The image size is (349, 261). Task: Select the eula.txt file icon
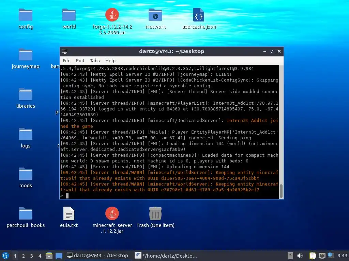coord(69,213)
